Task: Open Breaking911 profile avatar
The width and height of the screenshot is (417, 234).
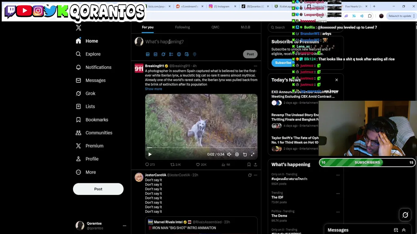Action: tap(139, 68)
